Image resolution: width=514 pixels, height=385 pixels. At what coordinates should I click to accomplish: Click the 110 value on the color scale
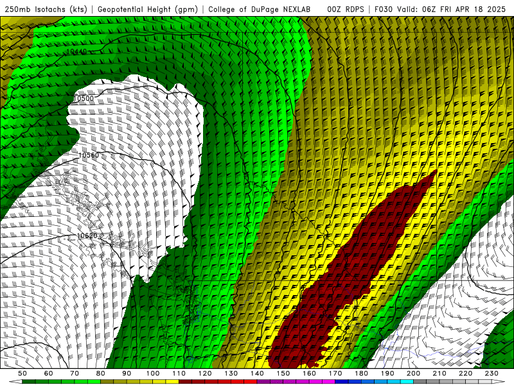pyautogui.click(x=179, y=373)
